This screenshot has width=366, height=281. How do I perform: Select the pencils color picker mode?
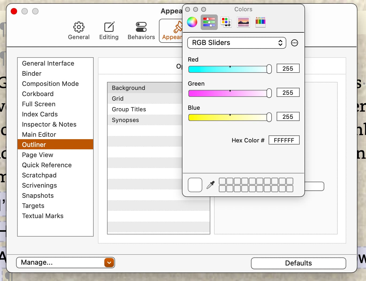click(261, 22)
